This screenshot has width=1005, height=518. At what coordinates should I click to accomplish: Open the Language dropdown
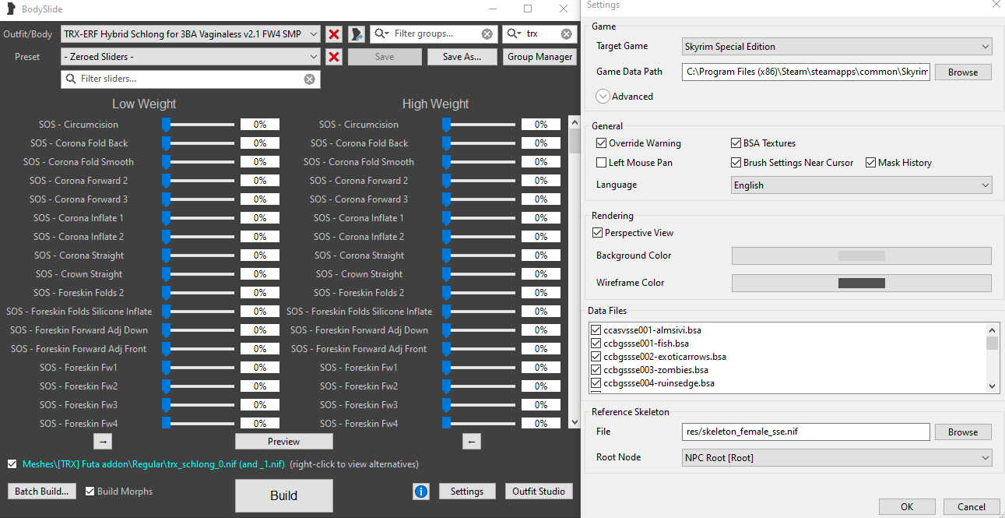(x=862, y=185)
